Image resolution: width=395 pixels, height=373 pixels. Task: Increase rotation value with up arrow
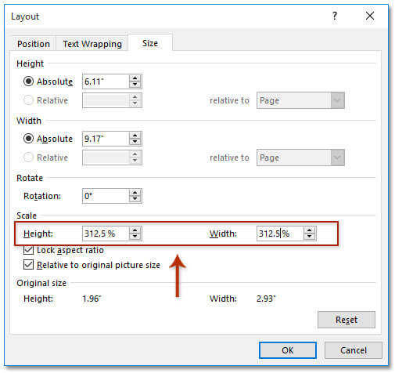coord(135,193)
